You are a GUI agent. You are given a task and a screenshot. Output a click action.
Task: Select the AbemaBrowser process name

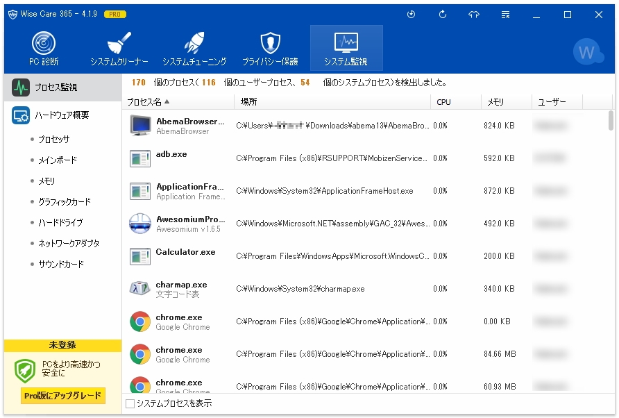tap(190, 122)
